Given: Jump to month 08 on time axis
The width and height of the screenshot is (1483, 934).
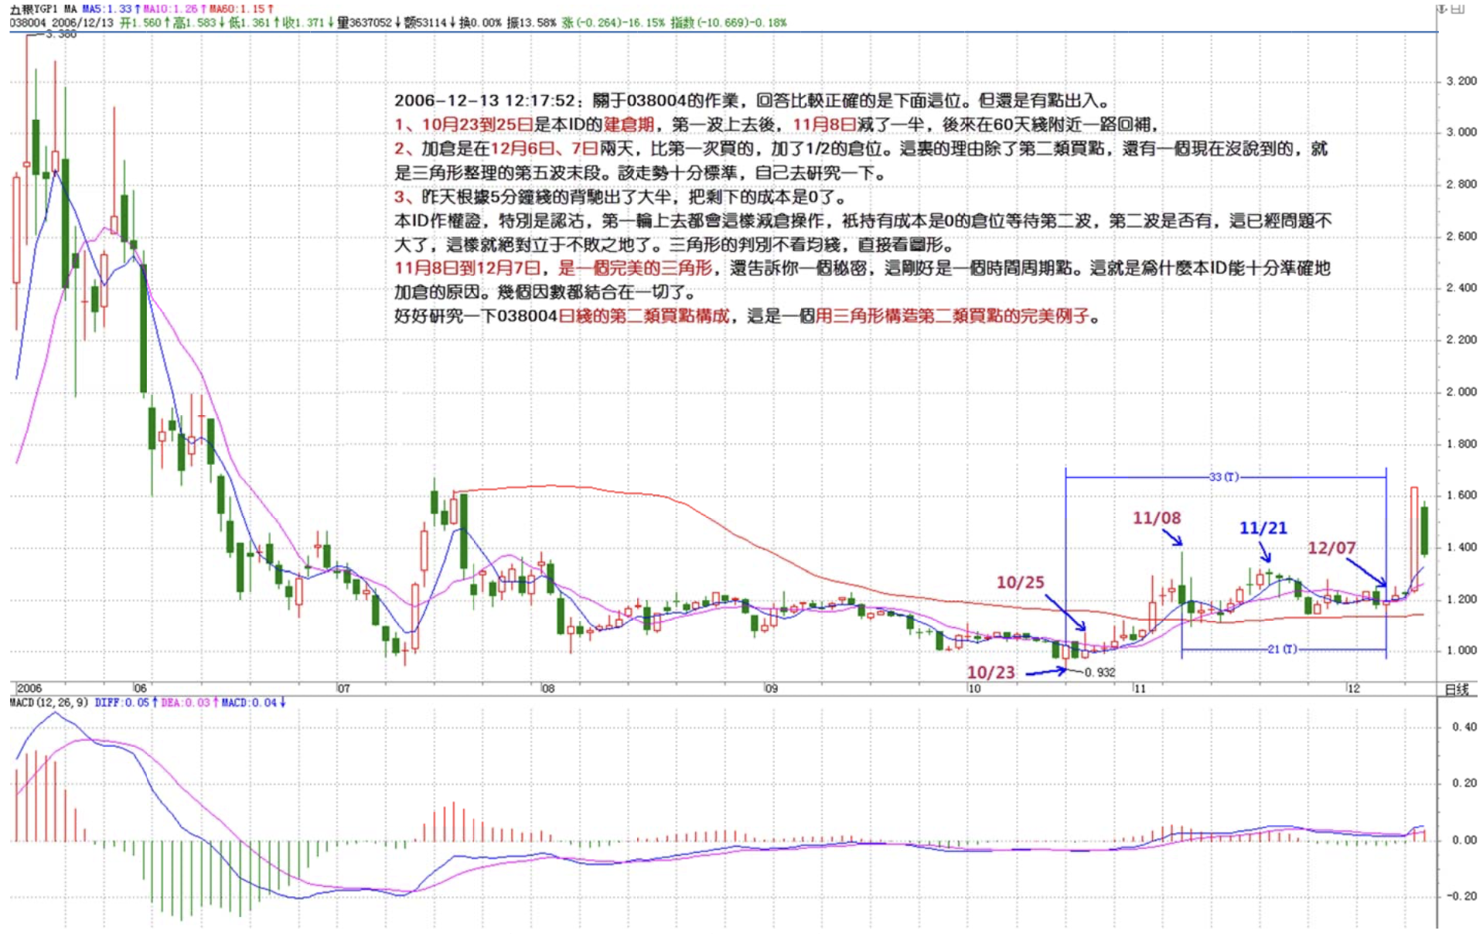Looking at the screenshot, I should pyautogui.click(x=547, y=688).
